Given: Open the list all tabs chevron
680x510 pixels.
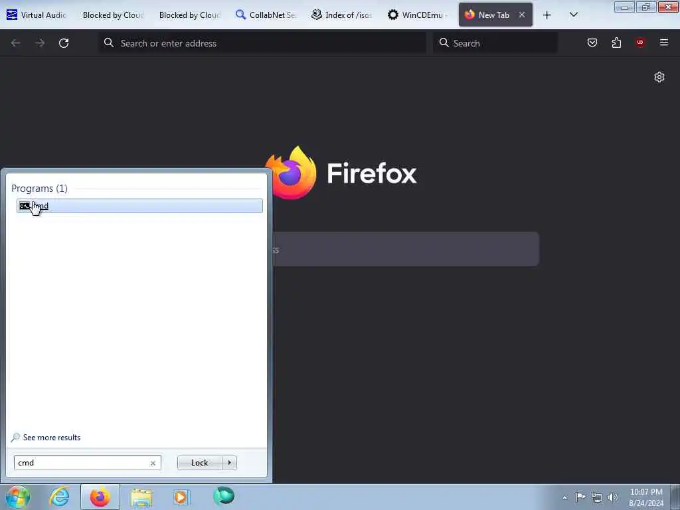Looking at the screenshot, I should click(573, 15).
